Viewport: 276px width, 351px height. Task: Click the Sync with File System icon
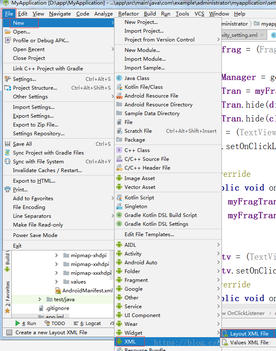pyautogui.click(x=8, y=161)
